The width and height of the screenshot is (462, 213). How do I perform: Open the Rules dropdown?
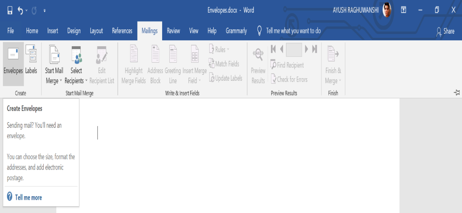[219, 50]
